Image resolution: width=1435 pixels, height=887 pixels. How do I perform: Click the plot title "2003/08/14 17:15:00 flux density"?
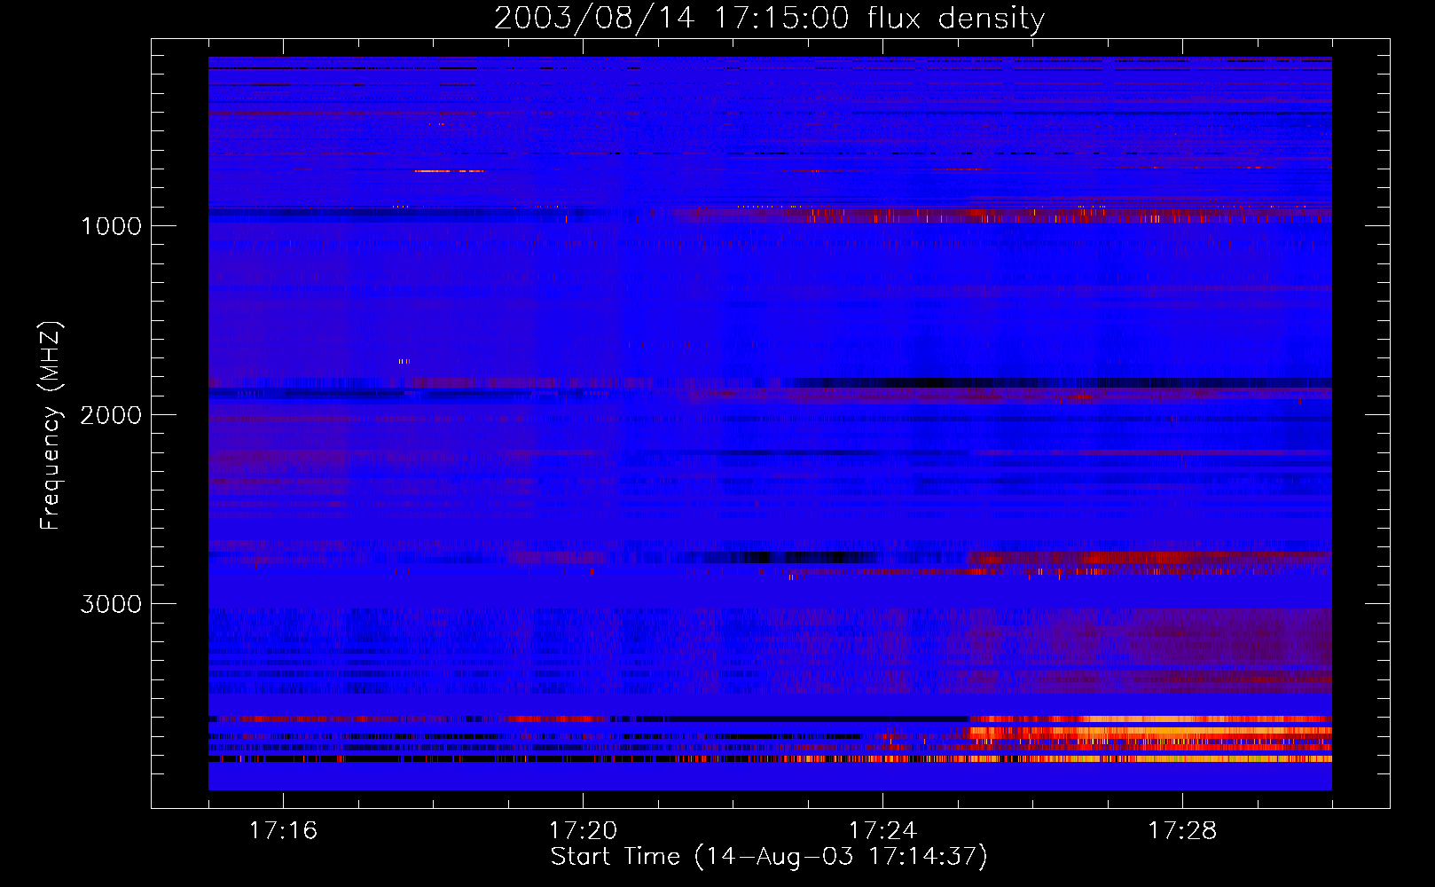click(769, 19)
